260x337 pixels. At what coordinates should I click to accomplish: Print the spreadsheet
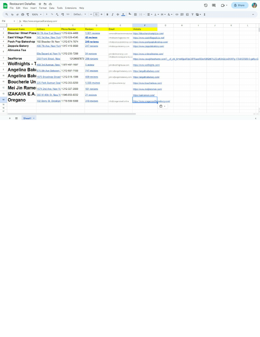(23, 14)
